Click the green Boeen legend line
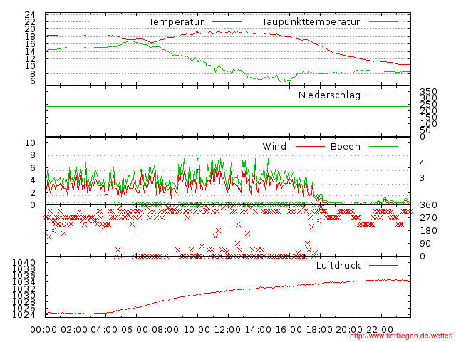This screenshot has height=342, width=456. [x=383, y=147]
